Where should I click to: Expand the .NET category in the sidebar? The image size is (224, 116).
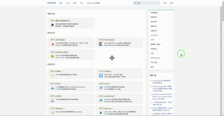[161, 40]
